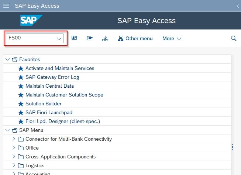Click the SAP logo
Viewport: 241px width, 175px height.
31,20
